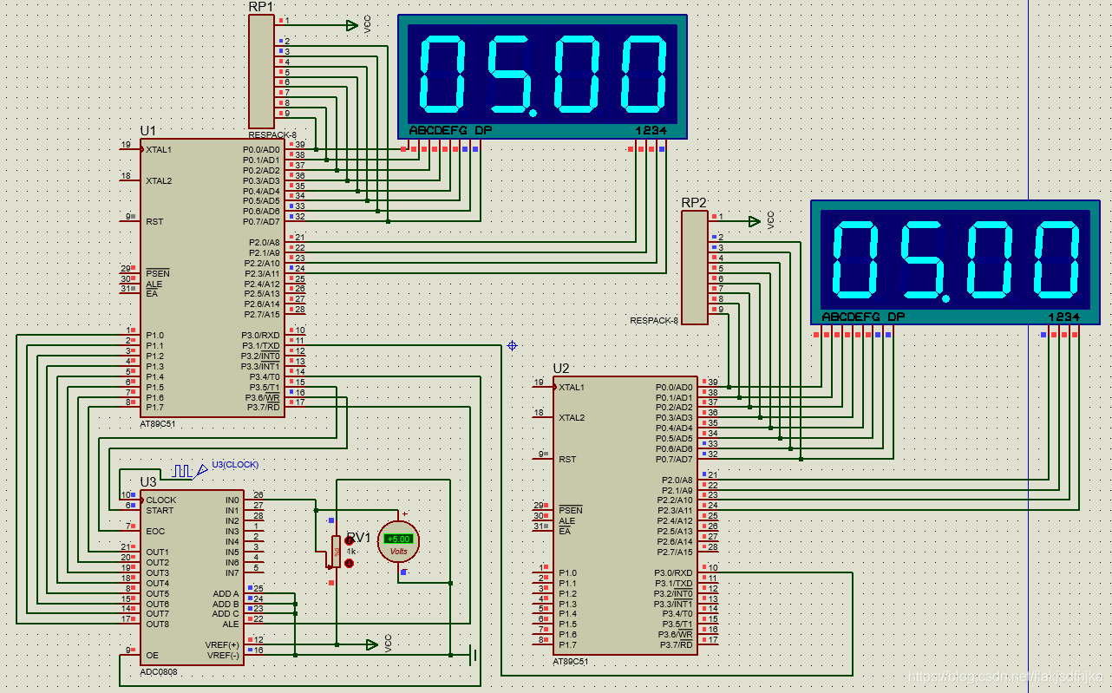Click the 'P3.1/TXD' pin label on U1
The width and height of the screenshot is (1112, 693).
[263, 345]
